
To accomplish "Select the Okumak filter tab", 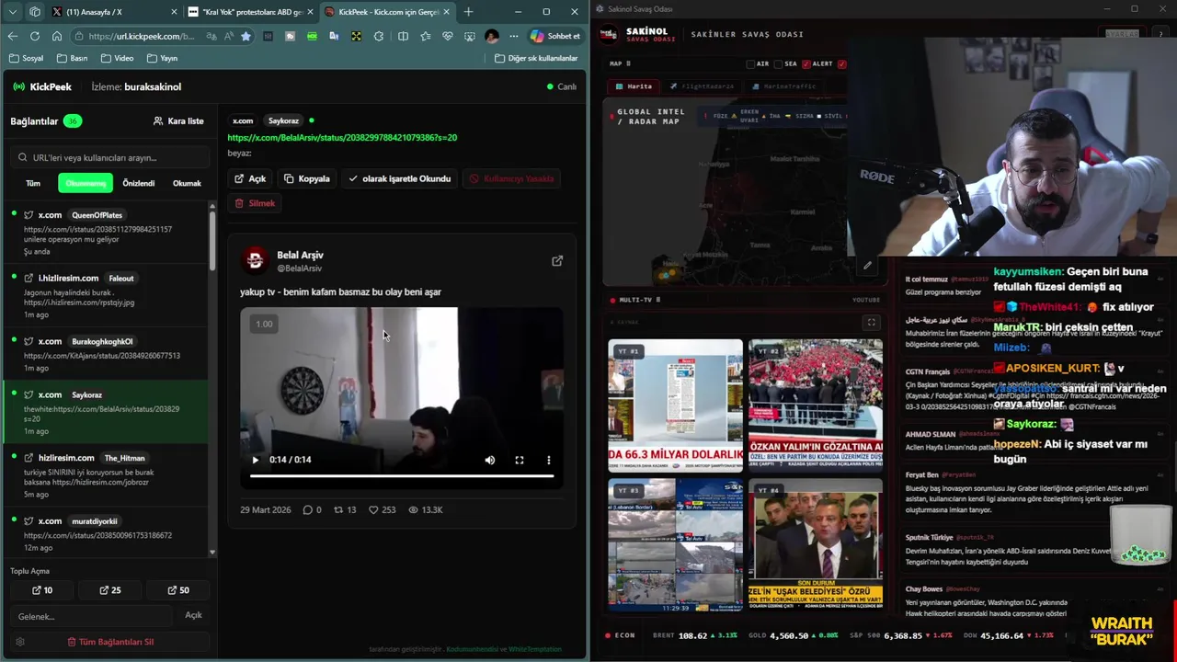I will coord(187,183).
